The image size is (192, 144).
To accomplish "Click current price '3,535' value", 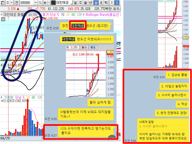I will 12,9.
